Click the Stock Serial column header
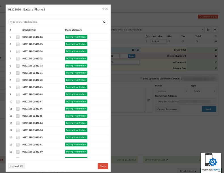This screenshot has height=173, width=224. pyautogui.click(x=29, y=30)
